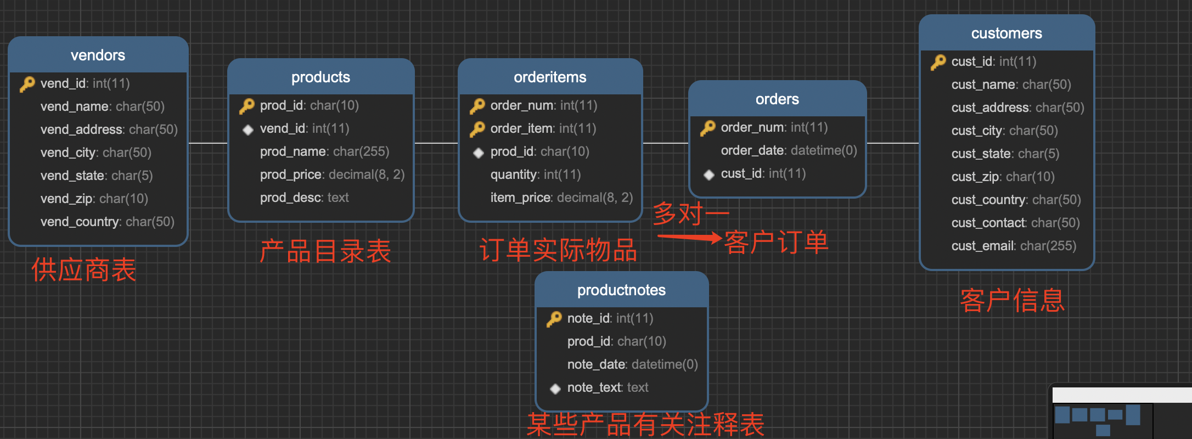Image resolution: width=1192 pixels, height=439 pixels.
Task: Click the orderitems table header
Action: pos(550,77)
